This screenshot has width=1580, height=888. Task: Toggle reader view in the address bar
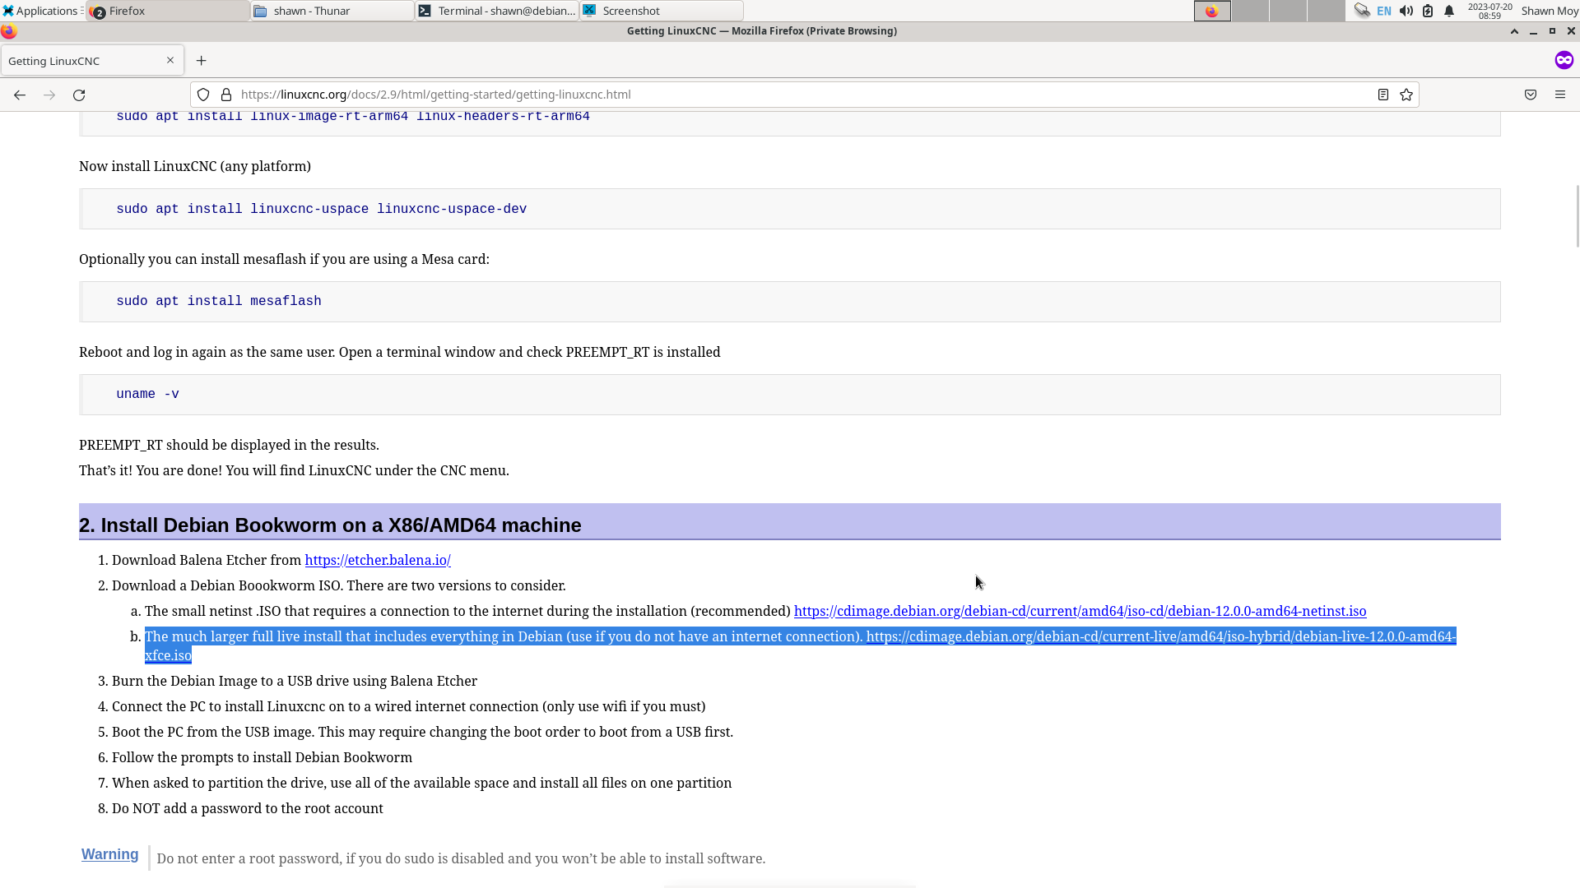coord(1383,95)
